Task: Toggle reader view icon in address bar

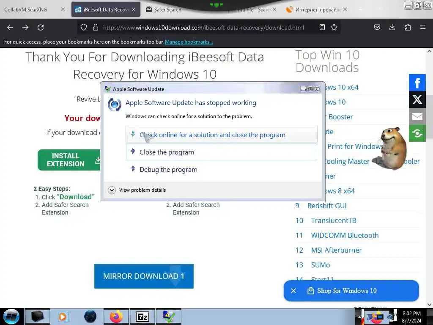Action: click(x=322, y=28)
